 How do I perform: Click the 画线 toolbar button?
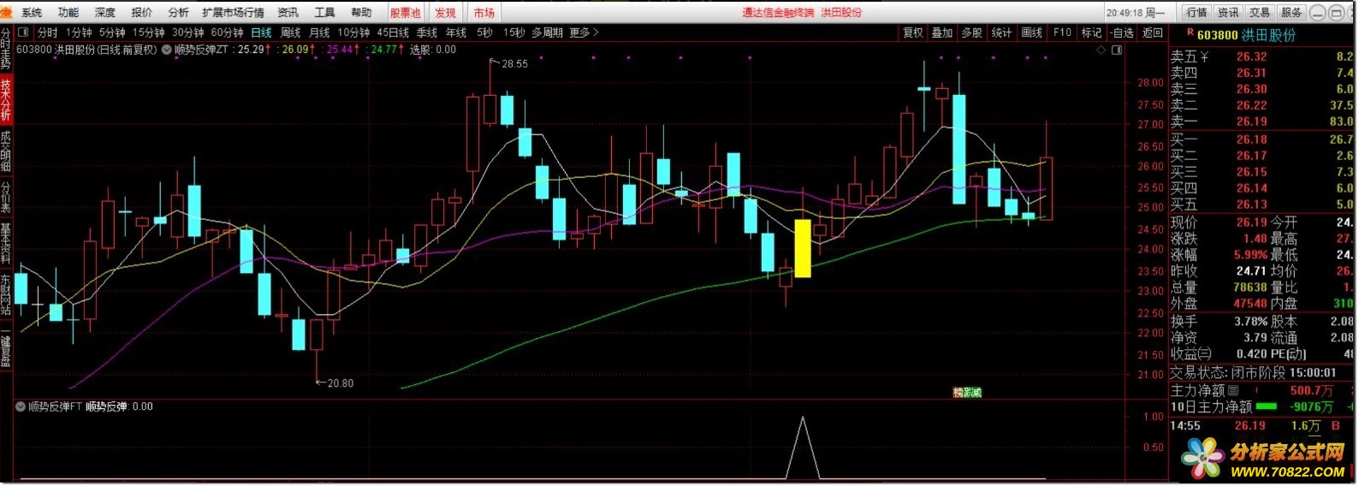[1032, 33]
